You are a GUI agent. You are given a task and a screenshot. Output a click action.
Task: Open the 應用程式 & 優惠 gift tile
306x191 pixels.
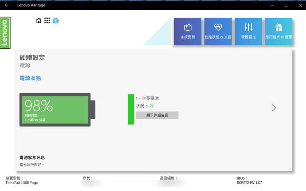[x=279, y=31]
